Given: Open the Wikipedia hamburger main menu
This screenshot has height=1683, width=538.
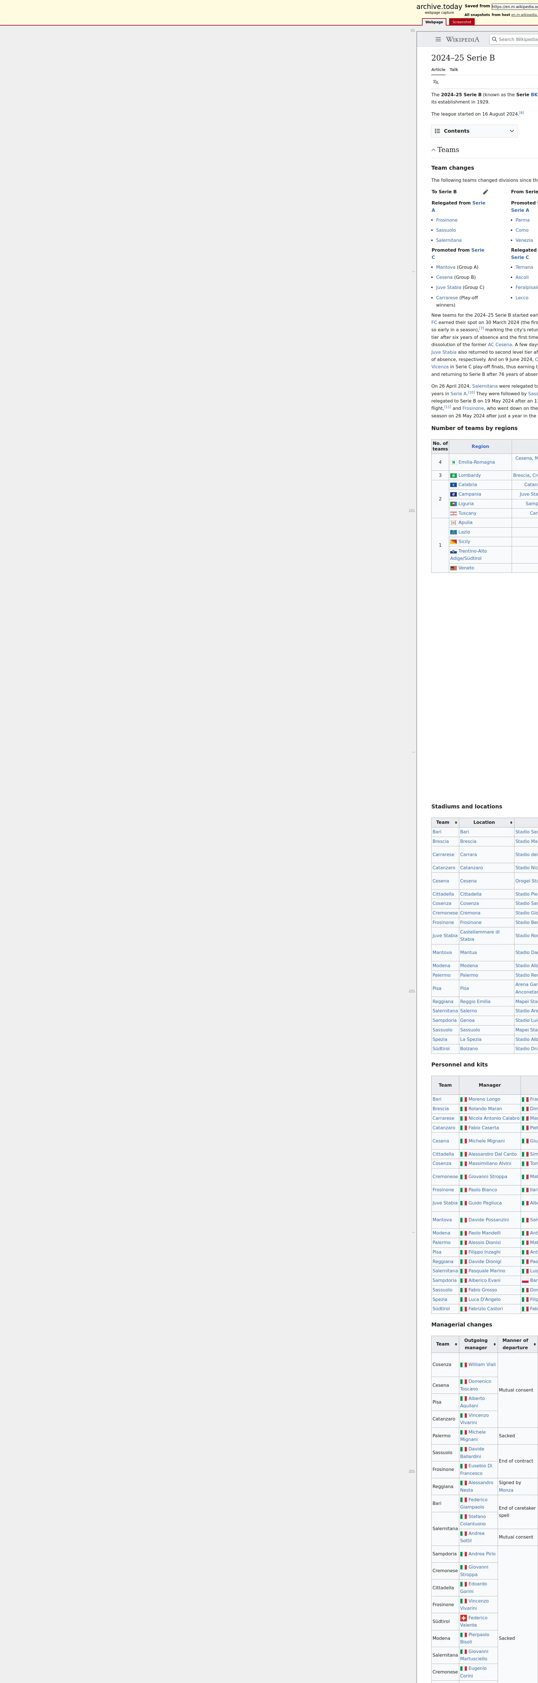Looking at the screenshot, I should (438, 39).
